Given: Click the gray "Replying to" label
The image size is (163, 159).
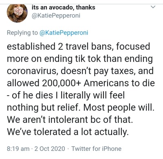Looking at the screenshot, I should point(22,33).
